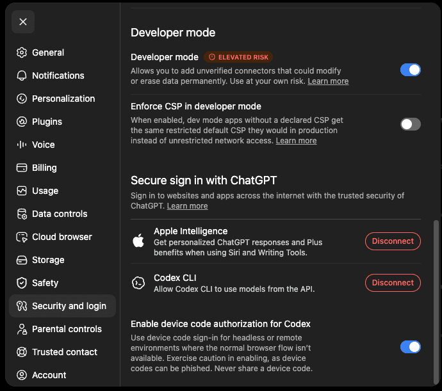Screen dimensions: 442x391
Task: Disconnect Codex CLI
Action: (x=393, y=283)
